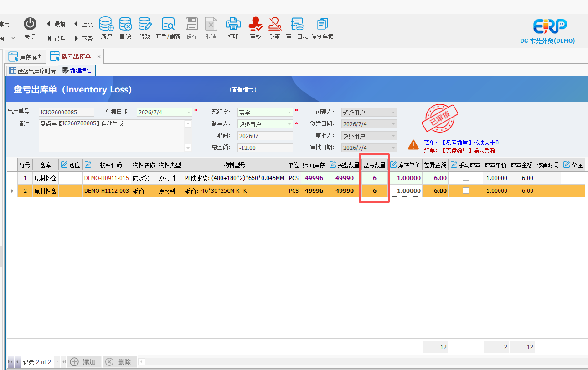
Task: Open the 审计日志 audit log icon
Action: (x=297, y=24)
